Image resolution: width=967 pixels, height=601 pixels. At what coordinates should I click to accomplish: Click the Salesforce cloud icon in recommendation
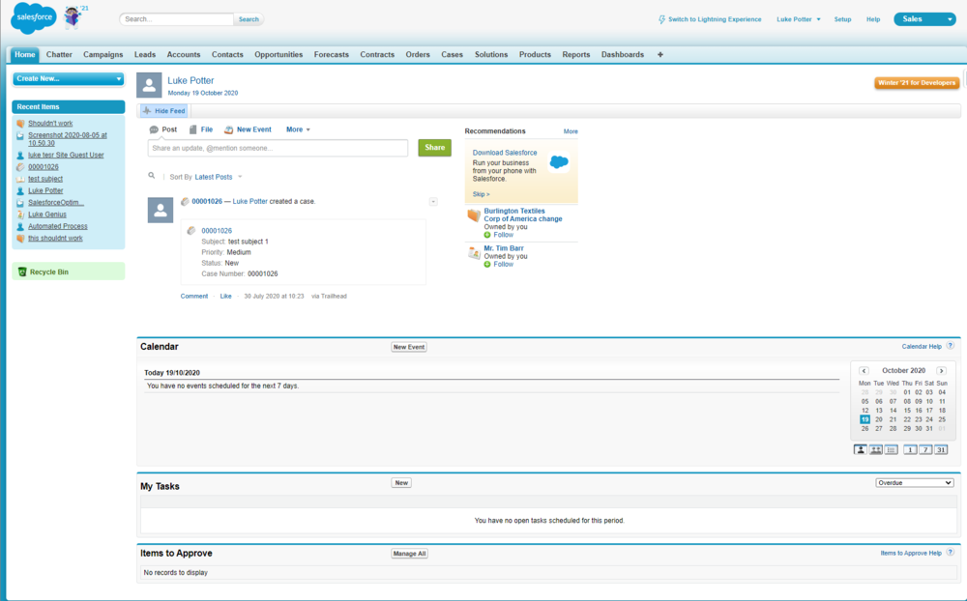pyautogui.click(x=559, y=162)
